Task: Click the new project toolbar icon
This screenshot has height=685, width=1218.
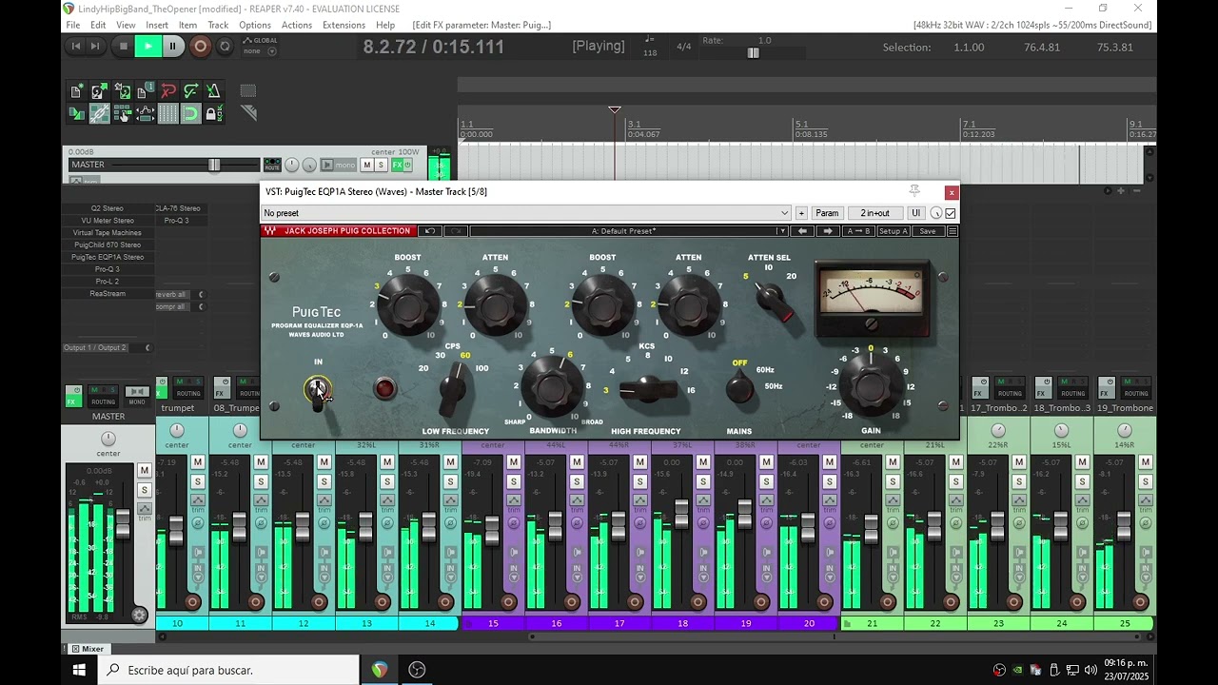Action: (x=77, y=91)
